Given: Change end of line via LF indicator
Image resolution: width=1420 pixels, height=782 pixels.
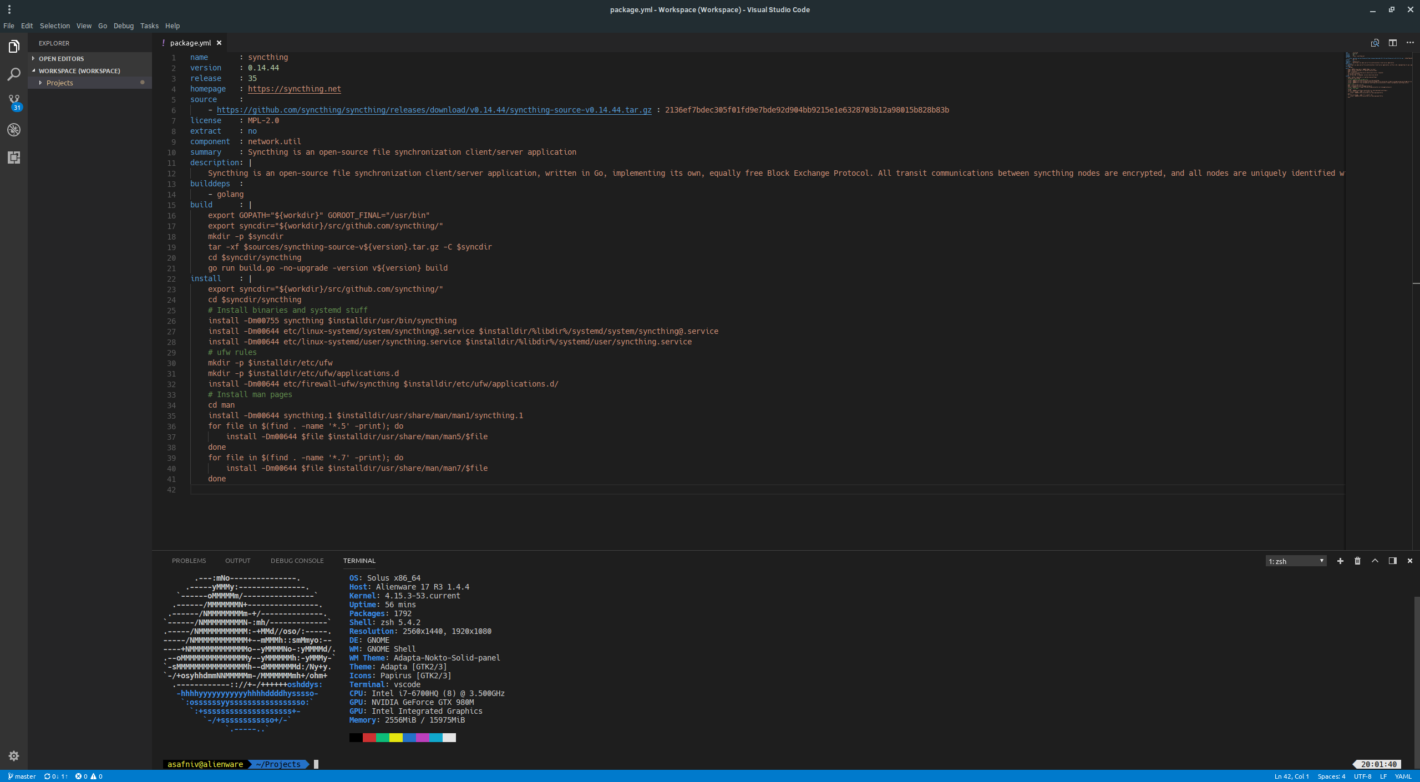Looking at the screenshot, I should pos(1383,776).
